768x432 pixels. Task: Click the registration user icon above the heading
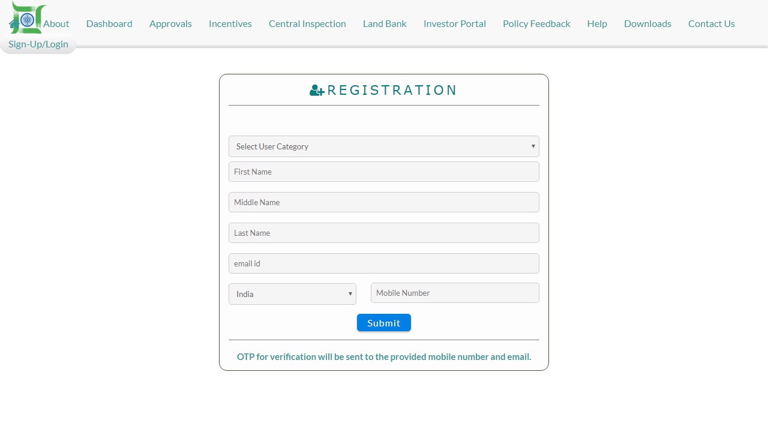(x=316, y=90)
